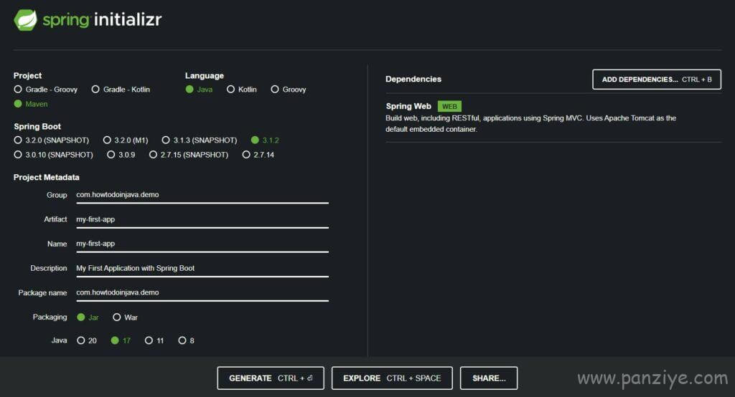Image resolution: width=735 pixels, height=397 pixels.
Task: Select the Gradle - Groovy project option
Action: pos(46,90)
